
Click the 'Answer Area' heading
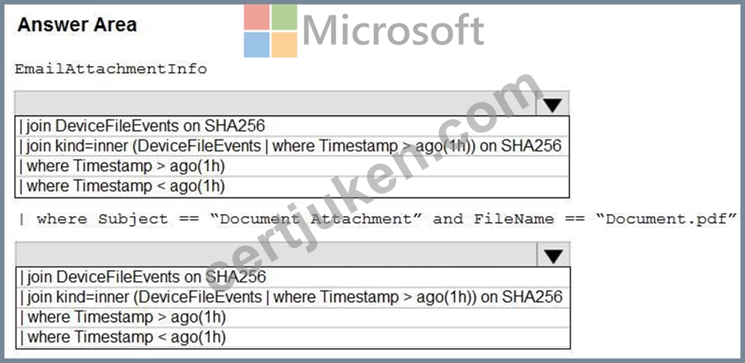[77, 24]
